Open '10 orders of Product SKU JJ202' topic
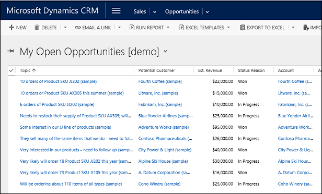Viewport: 322px width, 194px height. 59,81
